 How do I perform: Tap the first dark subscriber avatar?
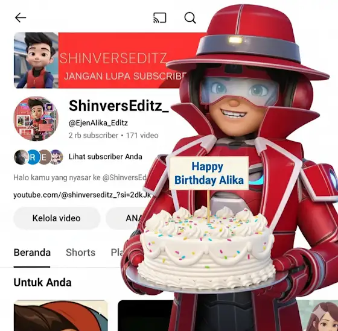[21, 157]
